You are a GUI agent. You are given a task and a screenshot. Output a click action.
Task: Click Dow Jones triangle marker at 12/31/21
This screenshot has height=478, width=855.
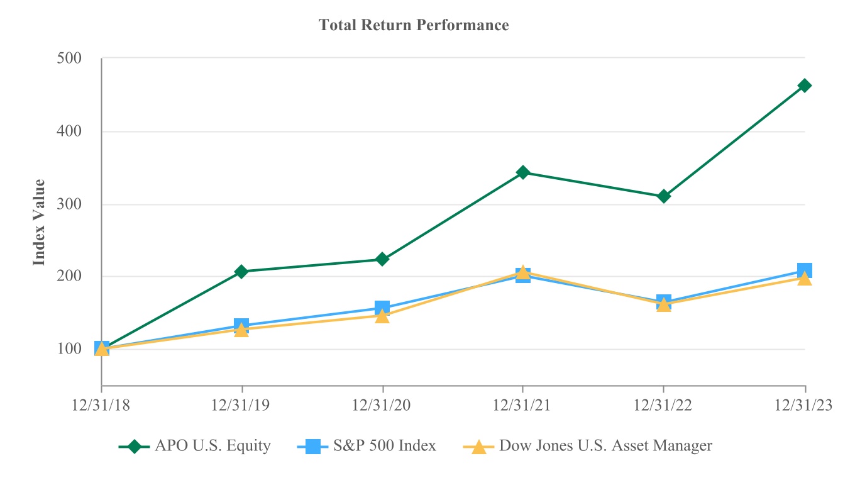[x=522, y=271]
